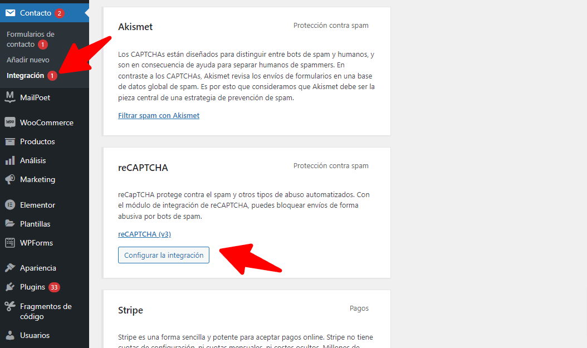Click the Plugins plug icon
Image resolution: width=587 pixels, height=348 pixels.
coord(10,287)
